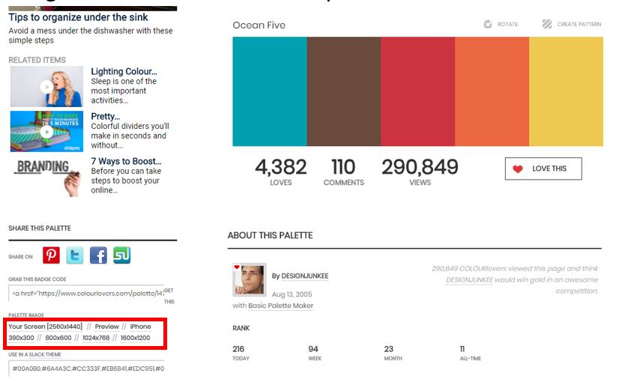
Task: Play the Pretty dividers video thumbnail
Action: click(x=46, y=131)
